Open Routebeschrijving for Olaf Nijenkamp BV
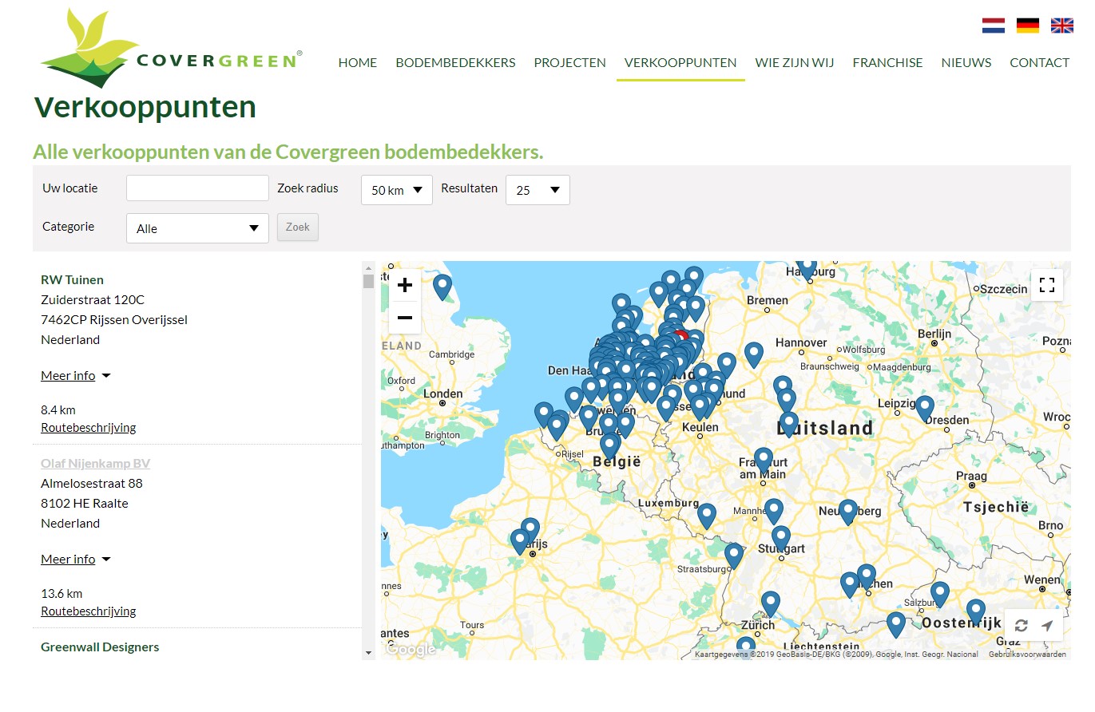Viewport: 1095px width, 712px height. (x=89, y=611)
